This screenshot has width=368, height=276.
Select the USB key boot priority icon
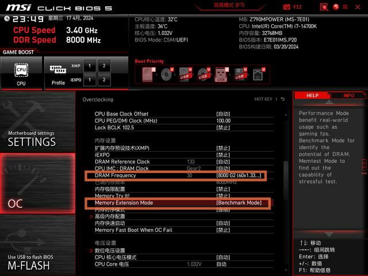click(x=222, y=74)
